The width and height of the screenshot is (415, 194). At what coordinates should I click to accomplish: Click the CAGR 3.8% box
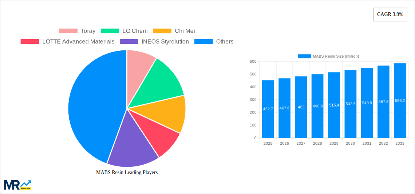click(x=390, y=15)
